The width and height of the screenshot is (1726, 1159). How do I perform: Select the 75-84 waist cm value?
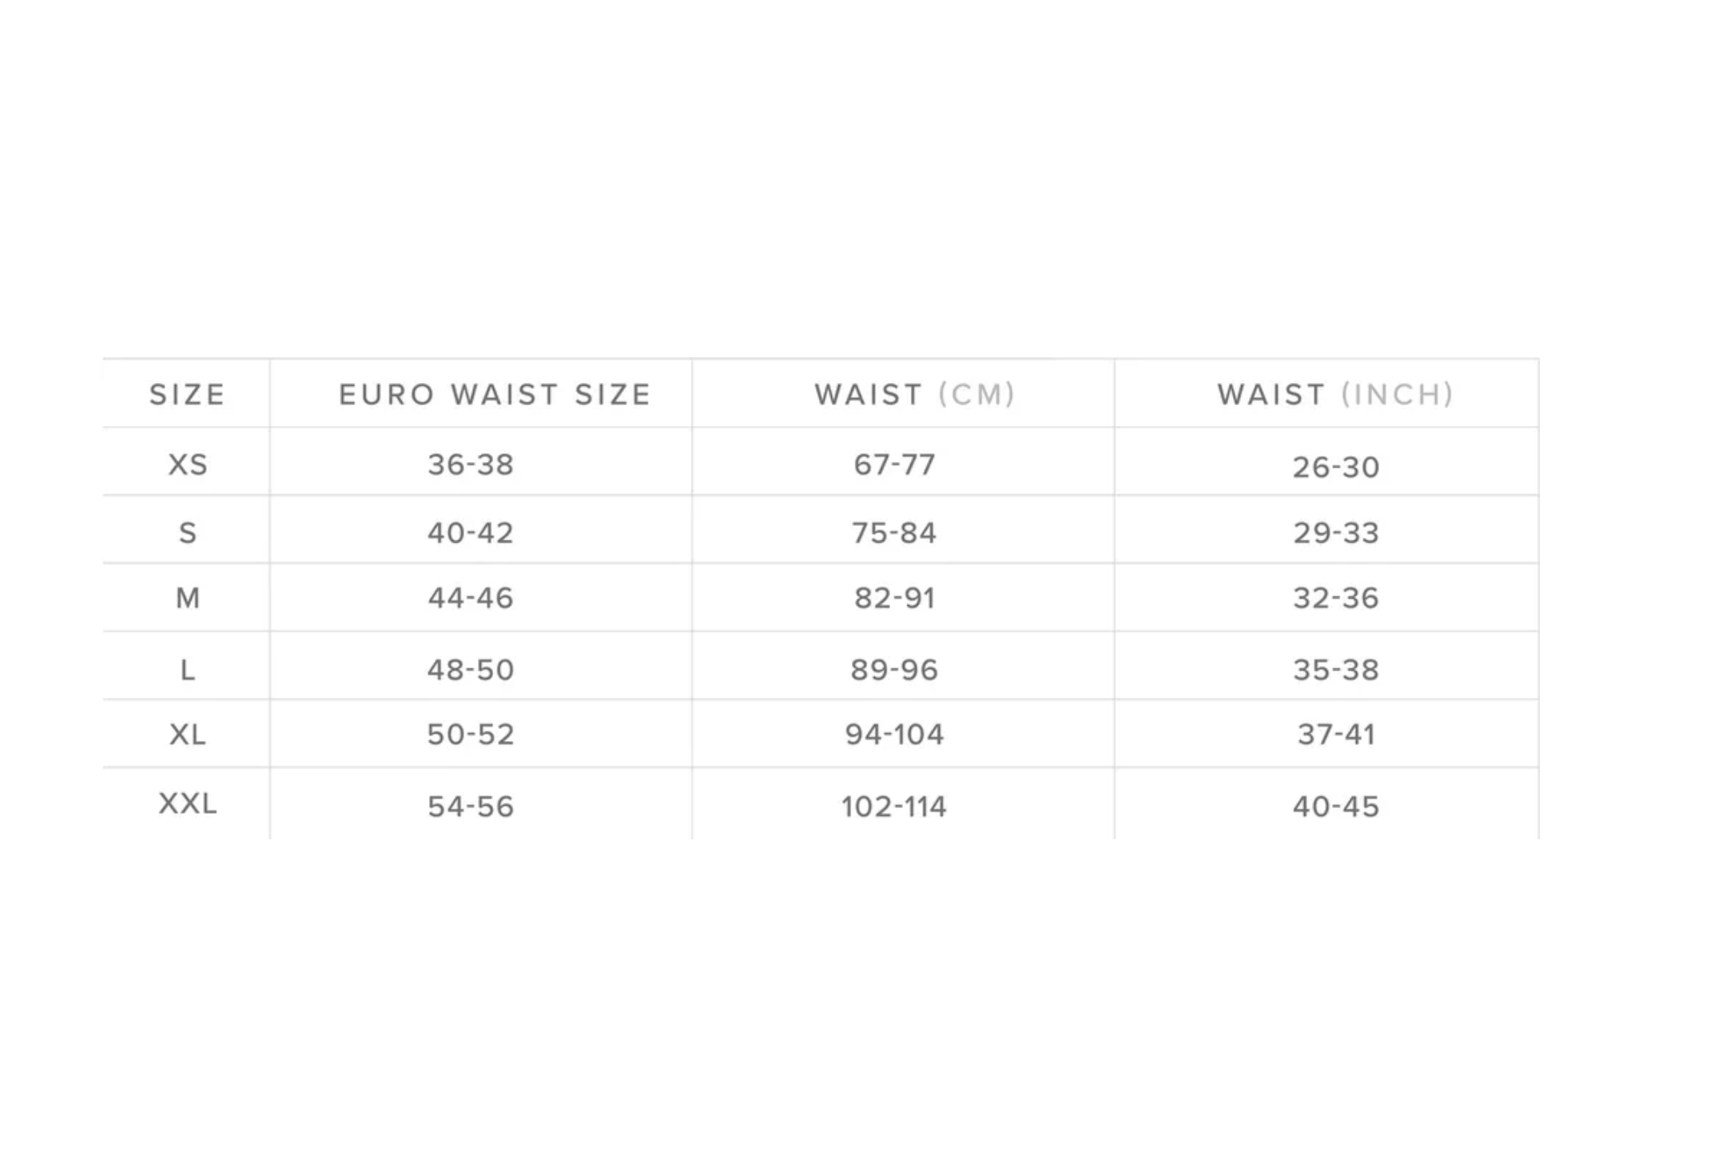coord(894,533)
